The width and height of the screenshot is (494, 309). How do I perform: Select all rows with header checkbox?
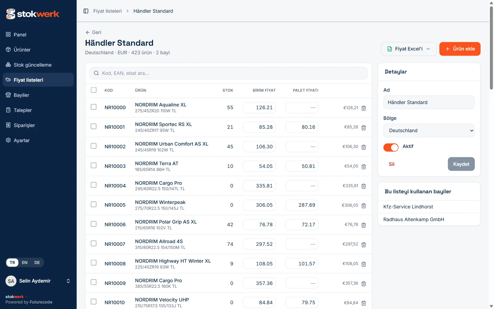pyautogui.click(x=94, y=90)
